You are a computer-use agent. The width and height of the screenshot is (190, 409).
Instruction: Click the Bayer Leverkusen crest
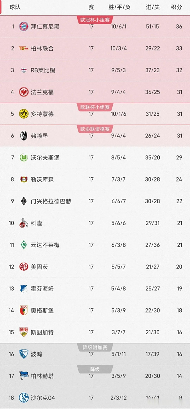pyautogui.click(x=22, y=179)
